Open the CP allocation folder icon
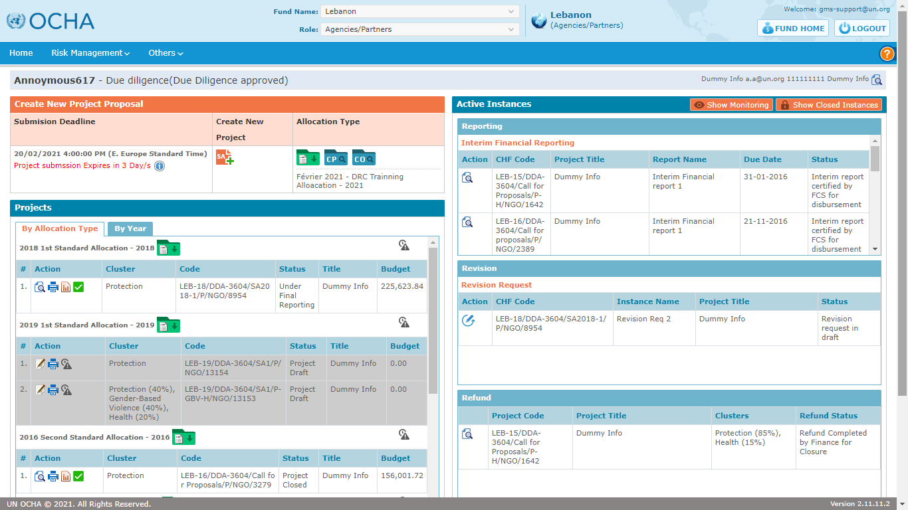Screen dimensions: 908x510 click(336, 157)
